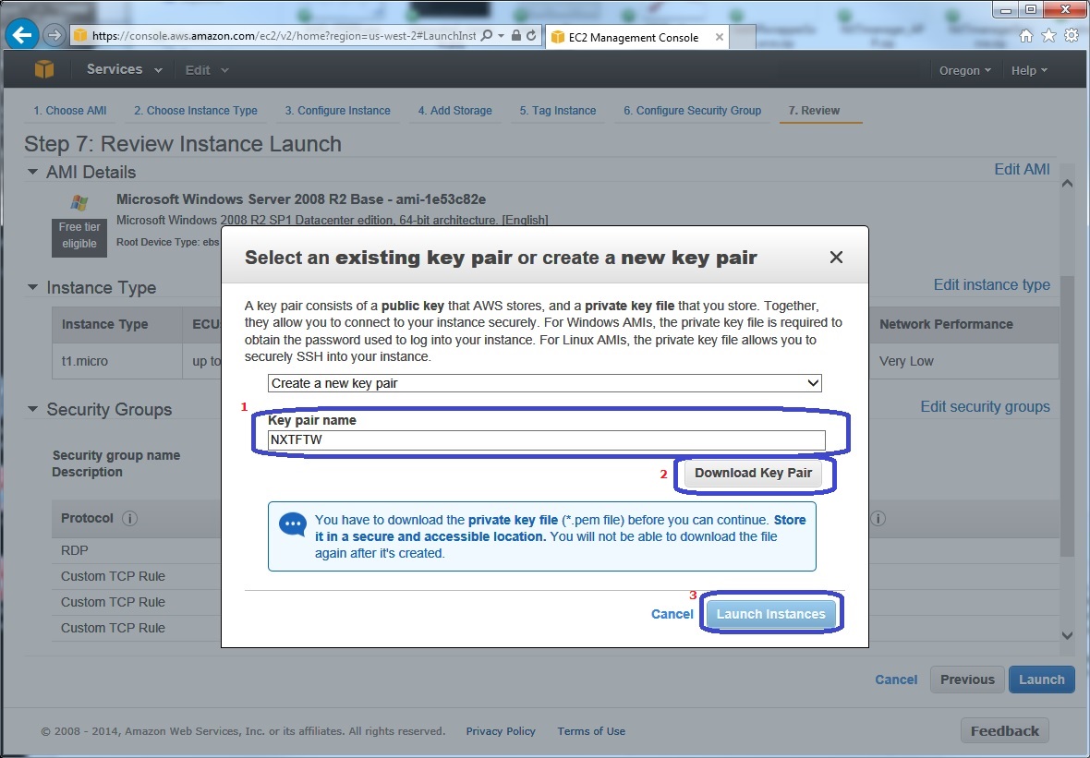Click the browser URL address field
Image resolution: width=1090 pixels, height=758 pixels.
pyautogui.click(x=284, y=35)
